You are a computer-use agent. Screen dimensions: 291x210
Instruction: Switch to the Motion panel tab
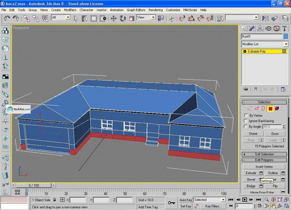coord(268,29)
